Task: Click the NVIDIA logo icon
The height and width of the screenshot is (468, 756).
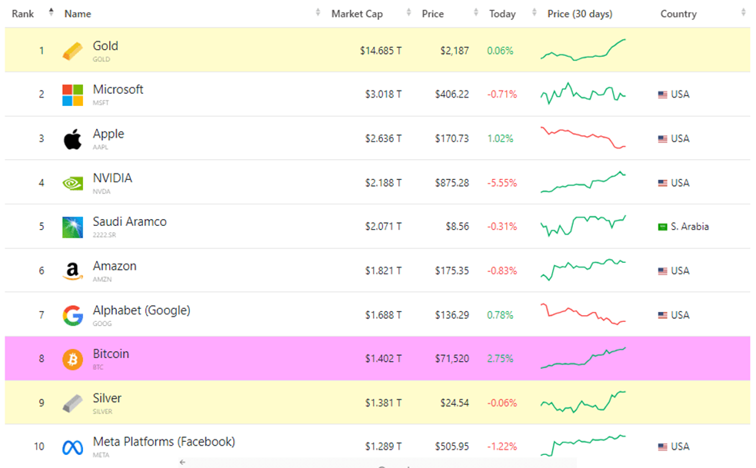Action: (72, 184)
